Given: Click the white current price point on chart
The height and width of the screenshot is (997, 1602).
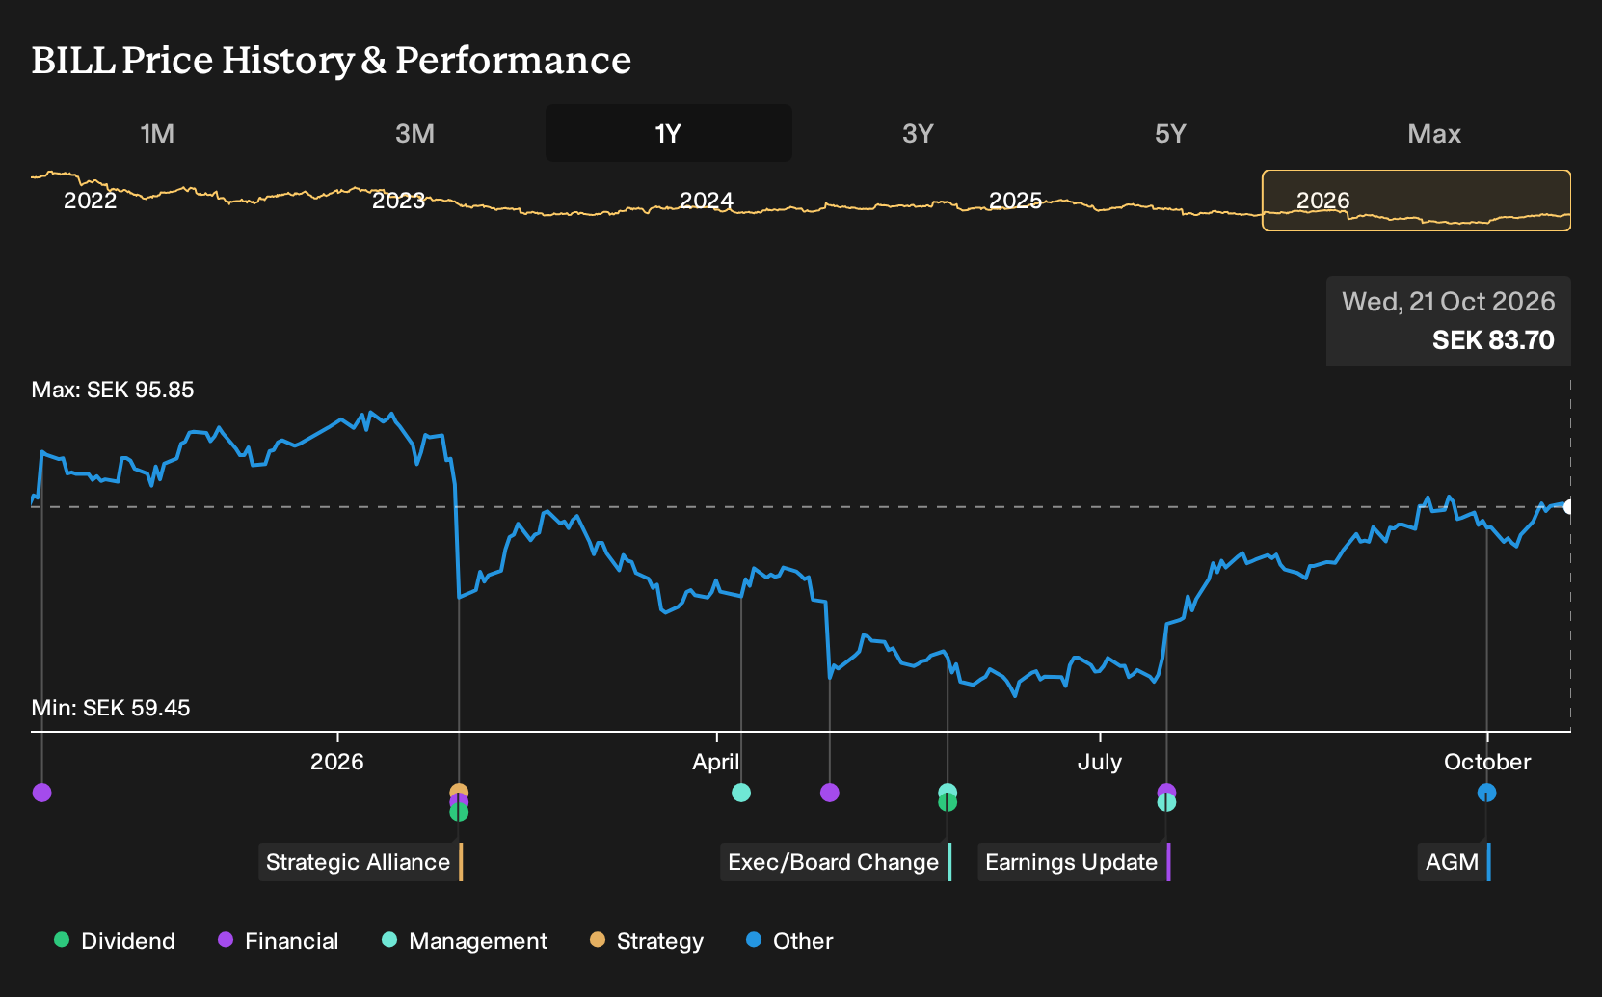Looking at the screenshot, I should pos(1568,507).
